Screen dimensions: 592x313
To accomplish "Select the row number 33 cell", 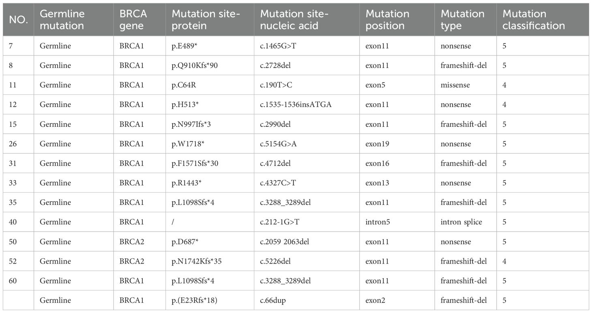I will tap(13, 183).
